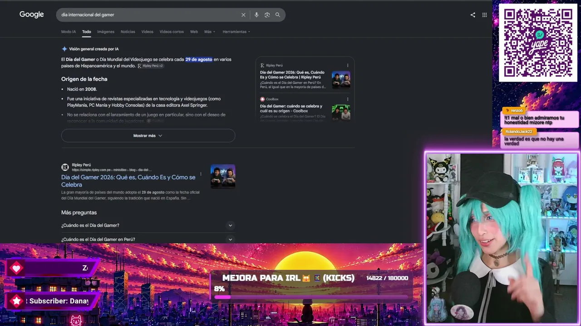Focus the Google search input field
Image resolution: width=581 pixels, height=326 pixels.
point(150,15)
